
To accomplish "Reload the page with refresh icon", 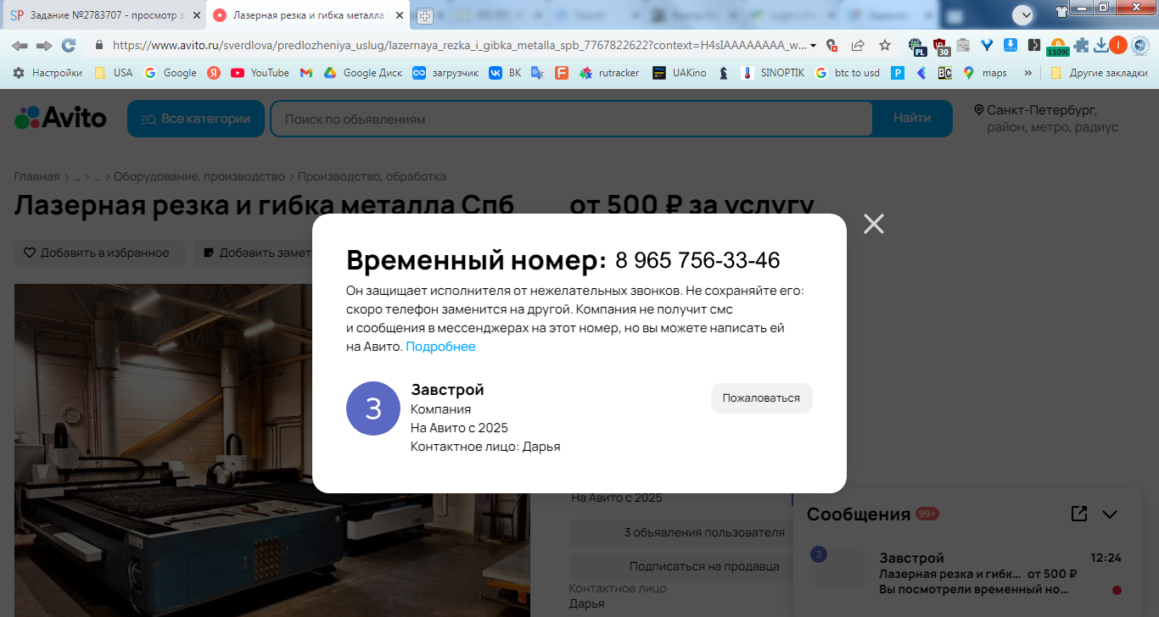I will click(x=69, y=45).
